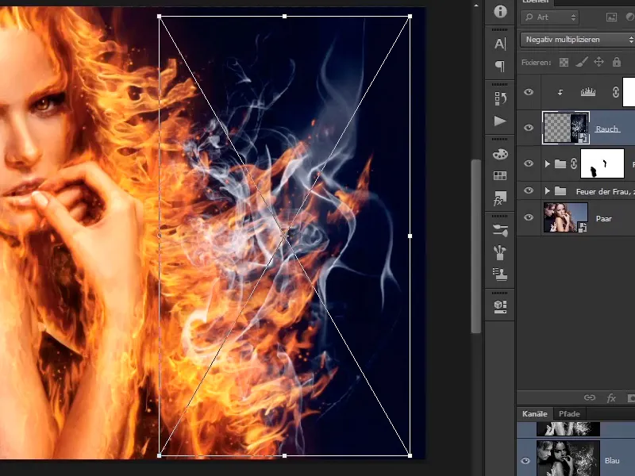
Task: Select the Blau channel label
Action: point(612,461)
